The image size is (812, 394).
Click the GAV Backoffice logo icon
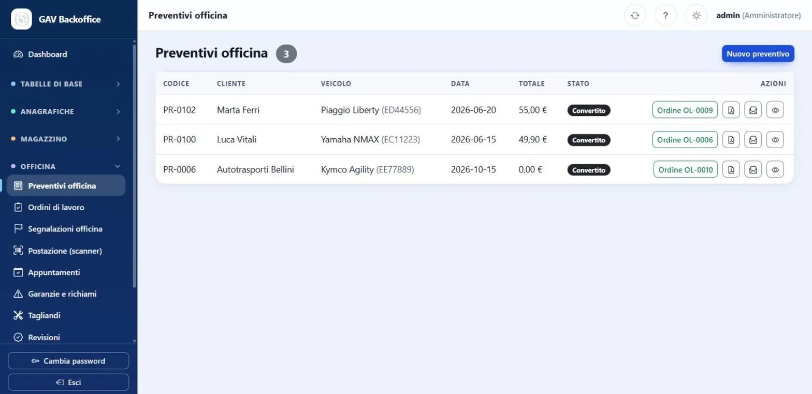pos(22,19)
